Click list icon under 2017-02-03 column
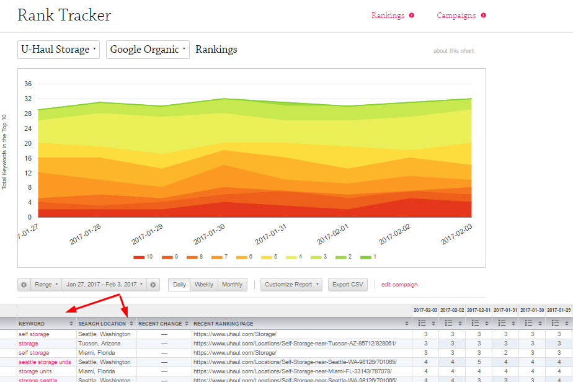Screen dimensions: 573x382 pyautogui.click(x=422, y=323)
